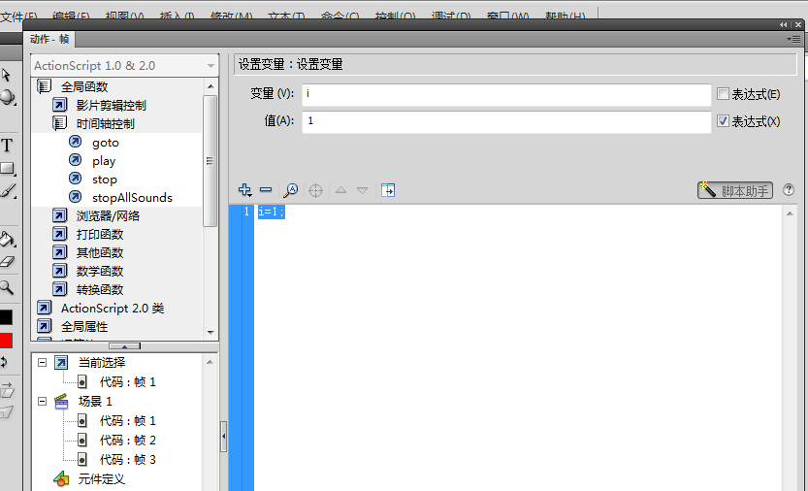Image resolution: width=808 pixels, height=491 pixels.
Task: Open the Actions panel options menu
Action: coord(793,39)
